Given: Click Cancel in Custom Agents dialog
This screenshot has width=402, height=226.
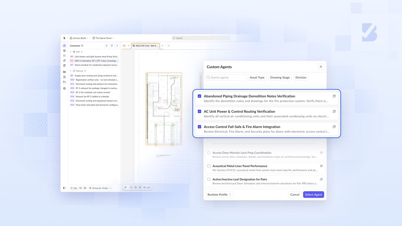Looking at the screenshot, I should click(x=295, y=195).
